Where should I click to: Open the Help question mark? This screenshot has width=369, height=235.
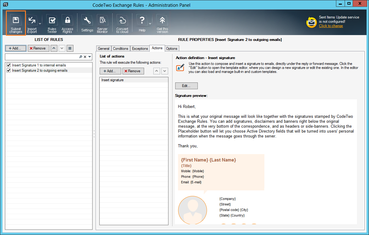pos(142,24)
